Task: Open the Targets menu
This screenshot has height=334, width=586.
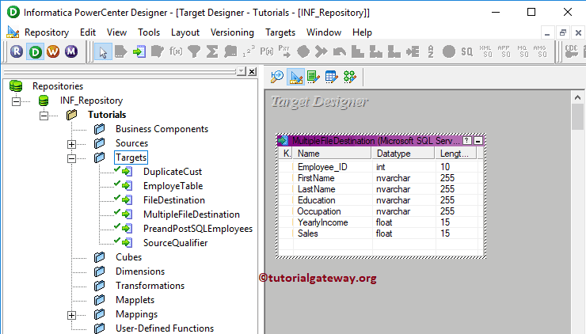Action: coord(280,32)
